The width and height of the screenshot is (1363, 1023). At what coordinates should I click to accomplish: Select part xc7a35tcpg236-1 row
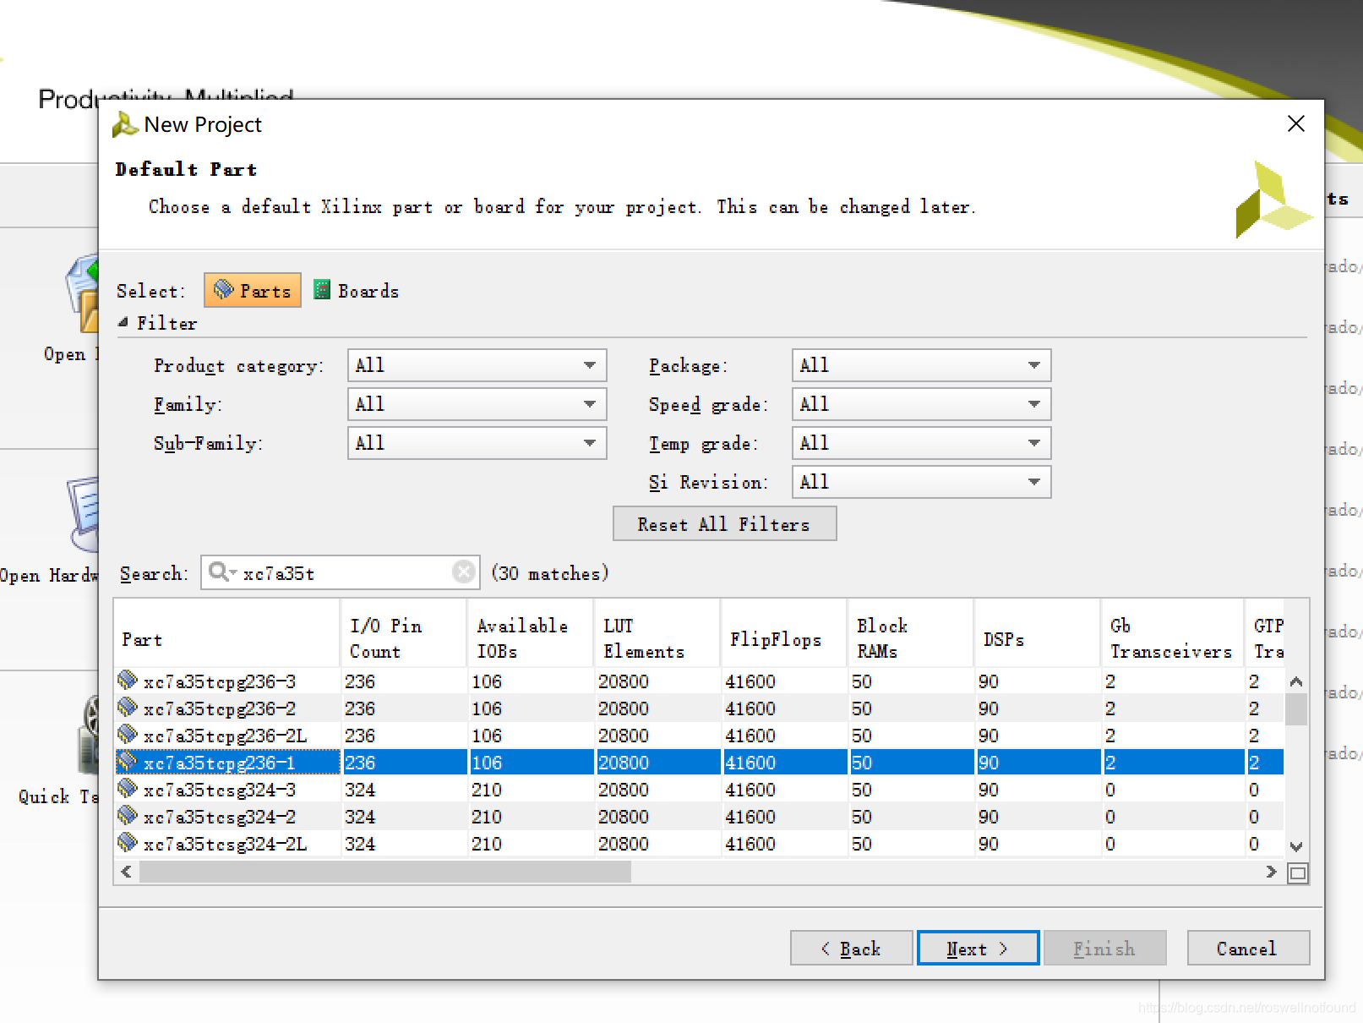[x=699, y=762]
